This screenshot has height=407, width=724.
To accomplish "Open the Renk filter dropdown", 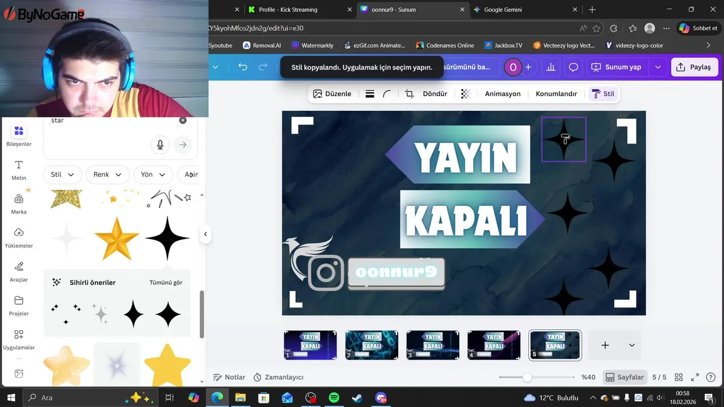I will click(x=107, y=175).
